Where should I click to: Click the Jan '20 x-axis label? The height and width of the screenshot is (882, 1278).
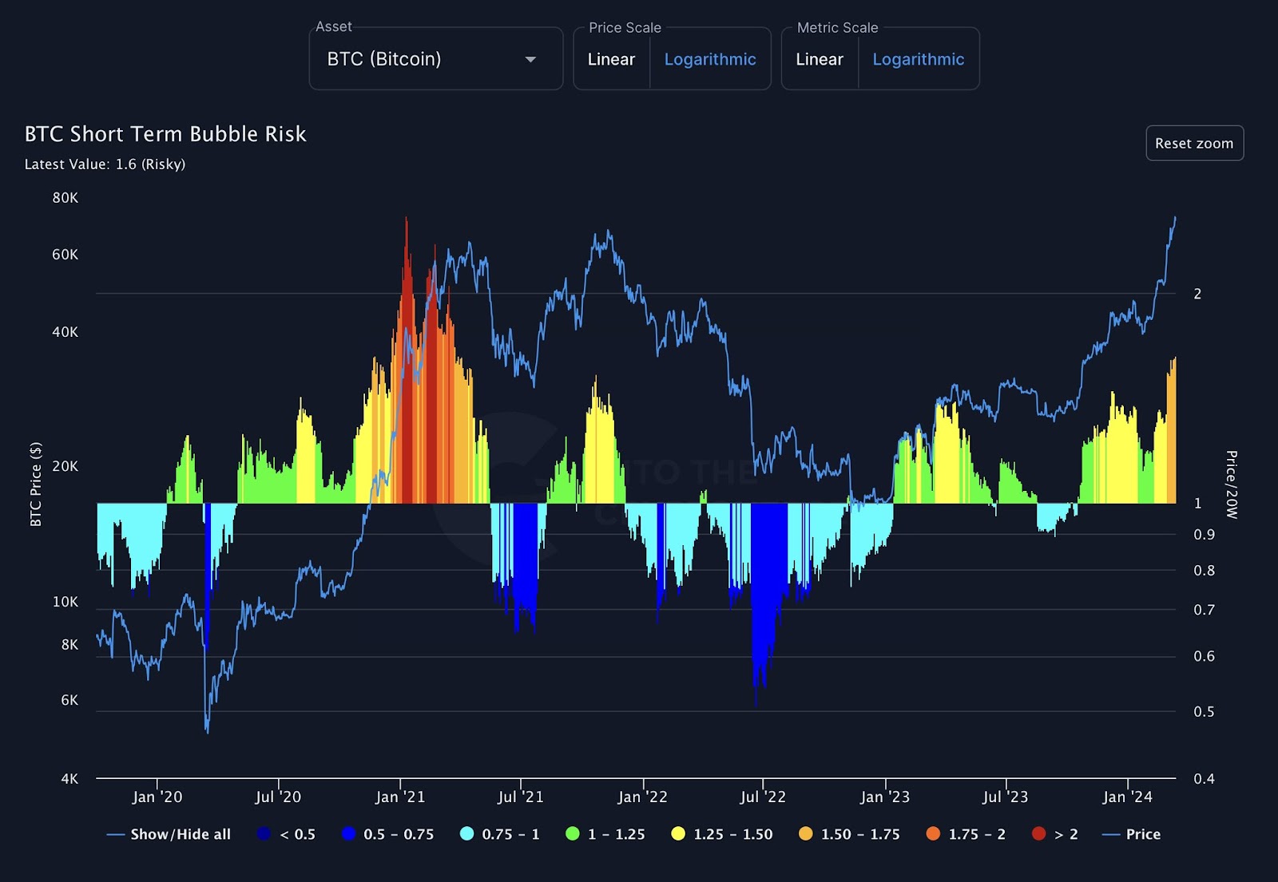tap(157, 797)
